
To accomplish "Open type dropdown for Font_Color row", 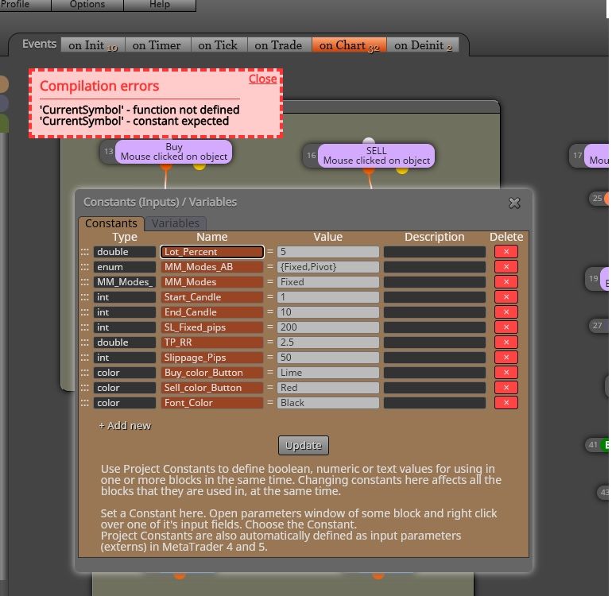I will [x=125, y=403].
